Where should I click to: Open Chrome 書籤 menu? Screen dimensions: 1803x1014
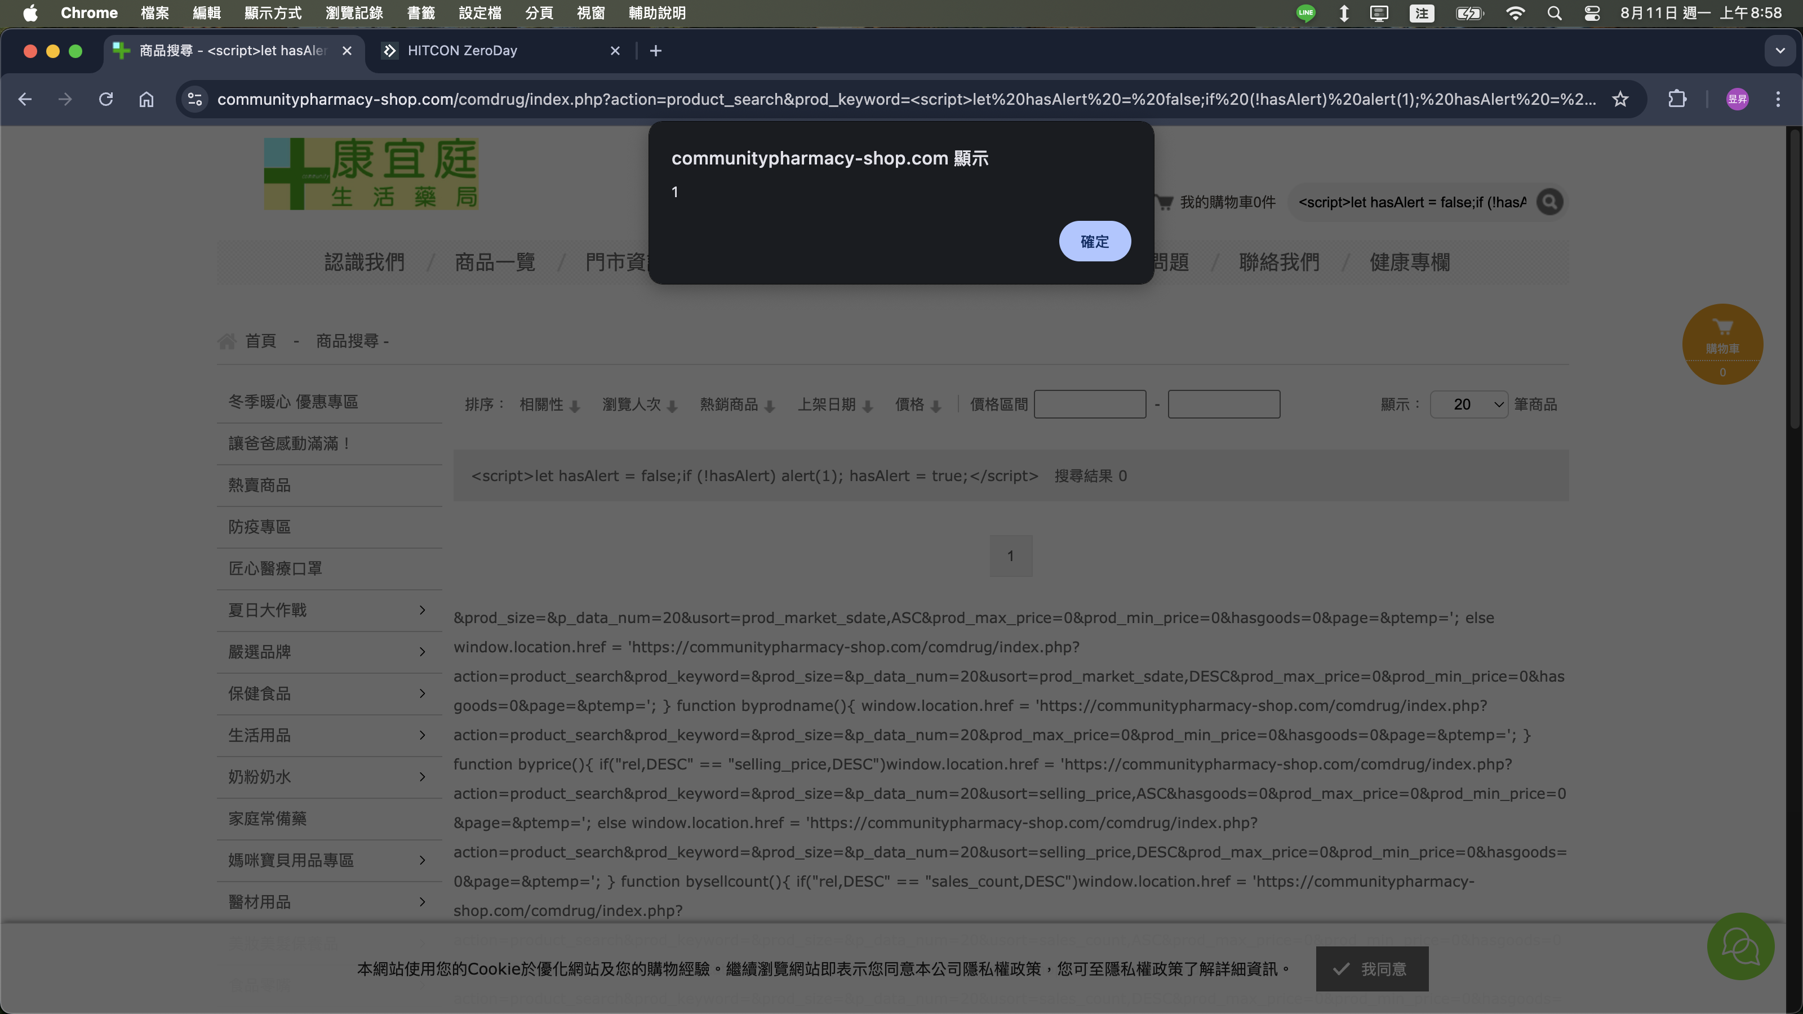click(421, 12)
